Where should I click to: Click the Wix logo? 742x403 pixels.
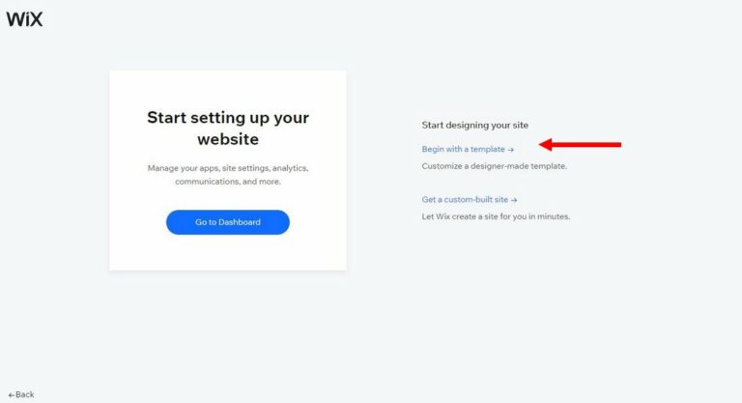click(24, 19)
